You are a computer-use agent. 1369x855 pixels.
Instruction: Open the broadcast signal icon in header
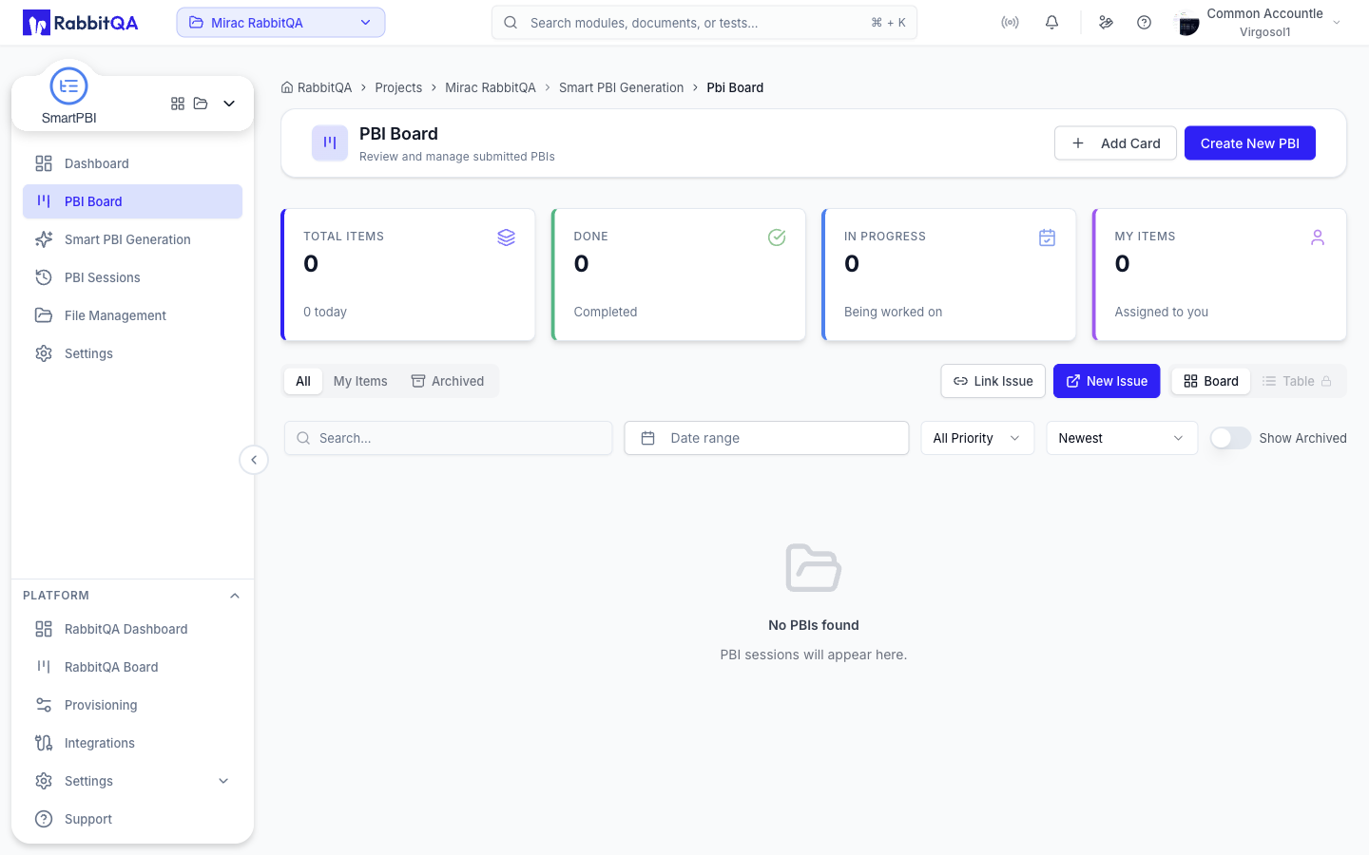point(1010,23)
